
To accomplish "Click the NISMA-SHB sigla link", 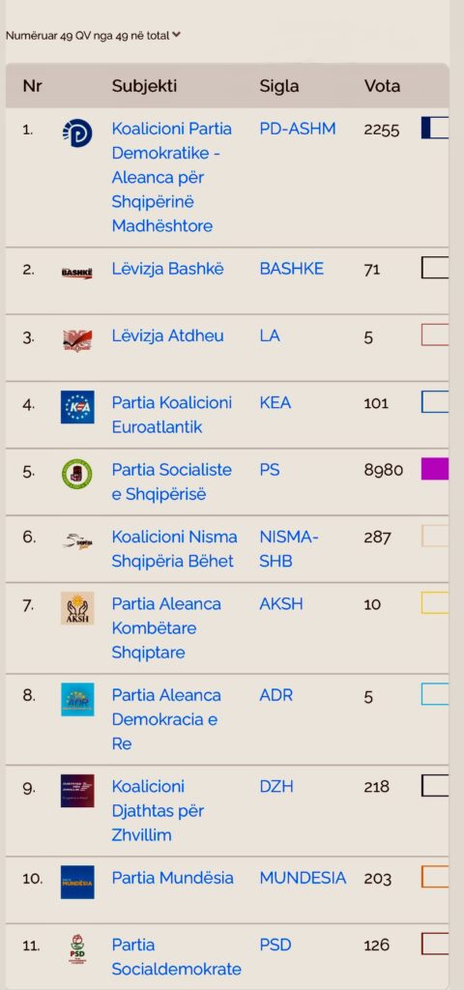I will [289, 549].
